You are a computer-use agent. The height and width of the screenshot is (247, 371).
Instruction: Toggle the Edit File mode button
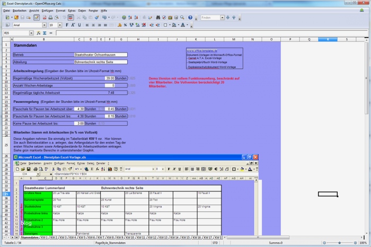pos(36,17)
